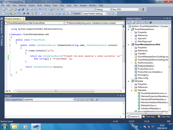Clear the Output window with red X icon

91,100
